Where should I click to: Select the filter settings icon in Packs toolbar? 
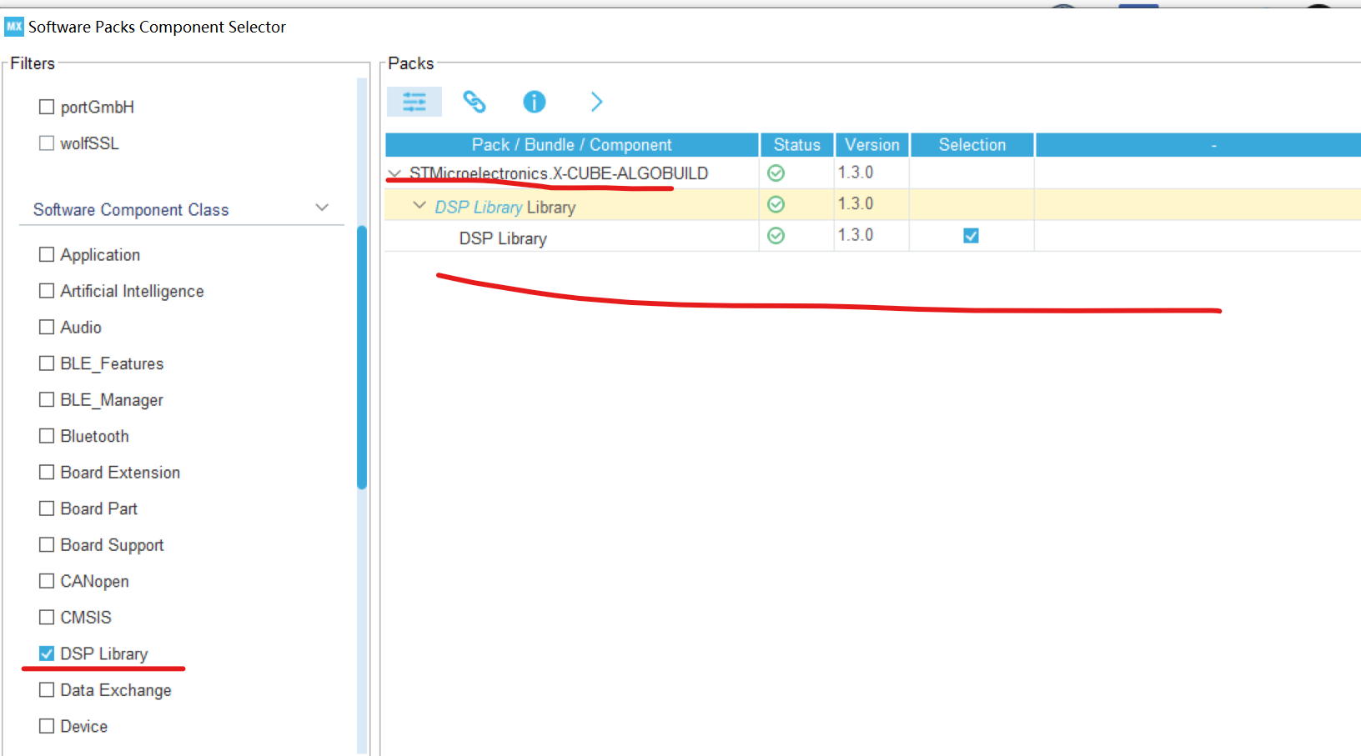(x=414, y=102)
